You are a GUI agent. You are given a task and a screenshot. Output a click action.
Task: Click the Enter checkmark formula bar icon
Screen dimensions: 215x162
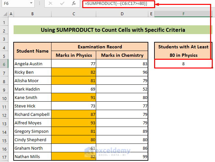tap(62, 3)
